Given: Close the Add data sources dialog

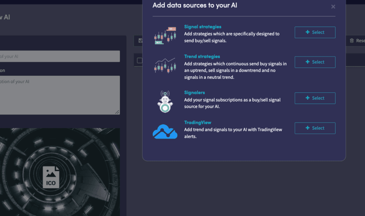Looking at the screenshot, I should click(x=333, y=7).
